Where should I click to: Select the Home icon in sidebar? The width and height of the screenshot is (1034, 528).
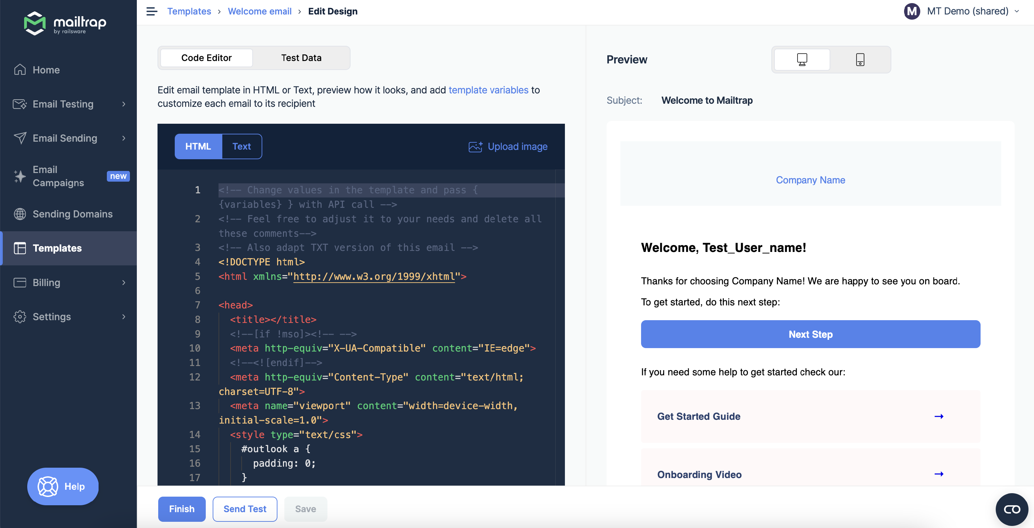(x=20, y=70)
